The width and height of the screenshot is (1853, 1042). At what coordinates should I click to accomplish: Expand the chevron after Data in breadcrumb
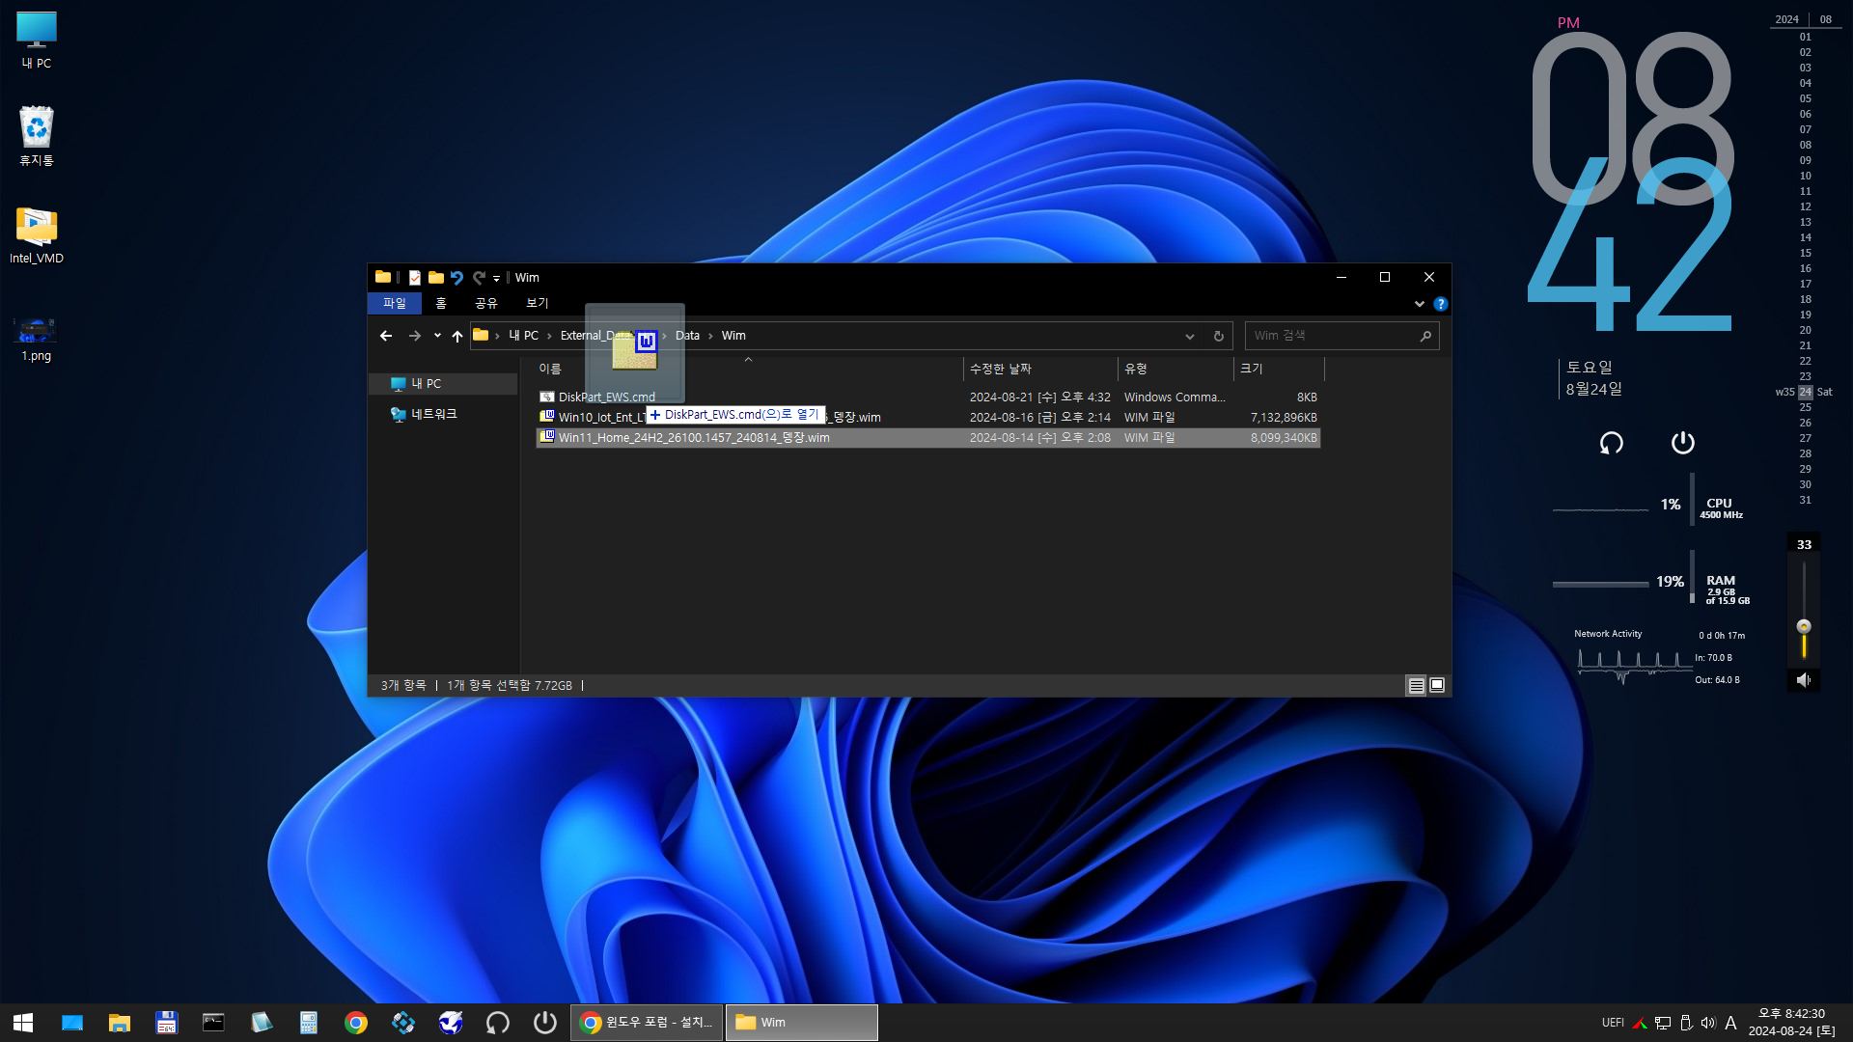[x=710, y=336]
